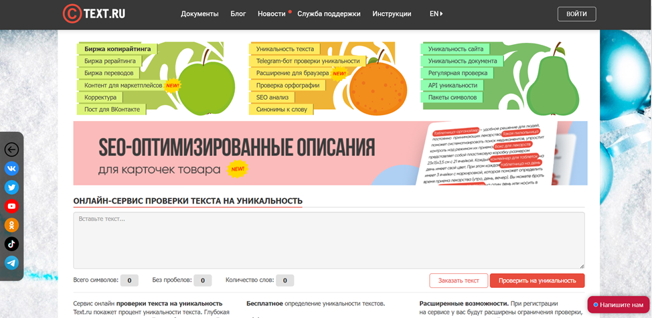
Task: Click the TEXT.RU logo
Action: point(94,13)
